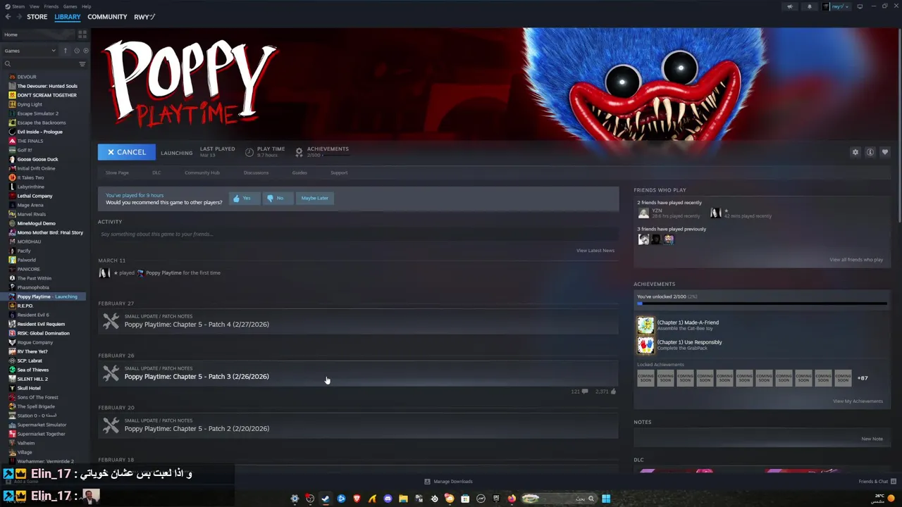This screenshot has width=902, height=507.
Task: Open File Explorer from taskbar
Action: [x=403, y=499]
